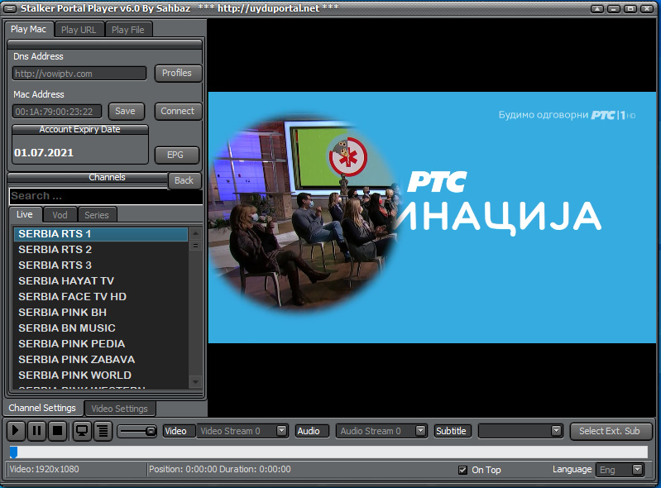Click the Connect button
661x488 pixels.
click(x=178, y=112)
